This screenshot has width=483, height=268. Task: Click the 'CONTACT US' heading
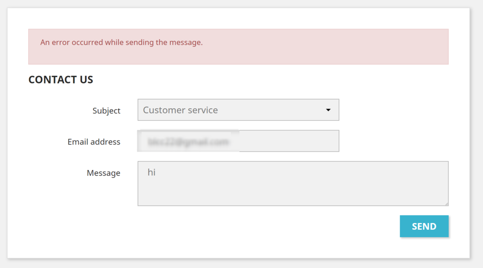point(61,80)
